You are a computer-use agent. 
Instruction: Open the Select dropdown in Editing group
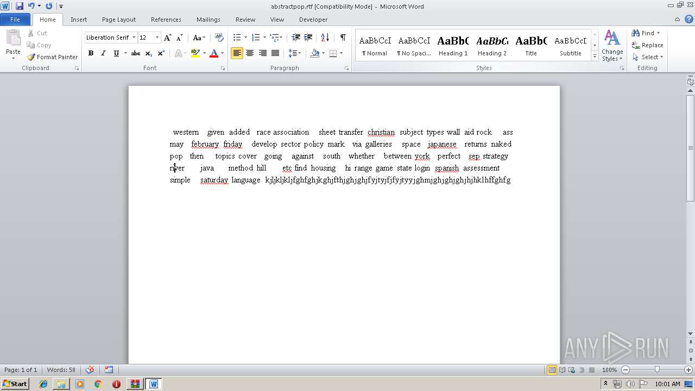click(x=648, y=57)
